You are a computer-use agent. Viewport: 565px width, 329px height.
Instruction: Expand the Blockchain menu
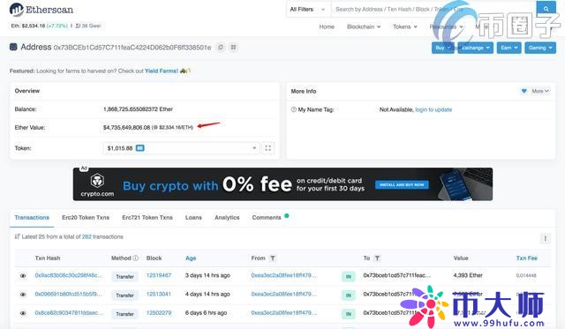[x=364, y=26]
